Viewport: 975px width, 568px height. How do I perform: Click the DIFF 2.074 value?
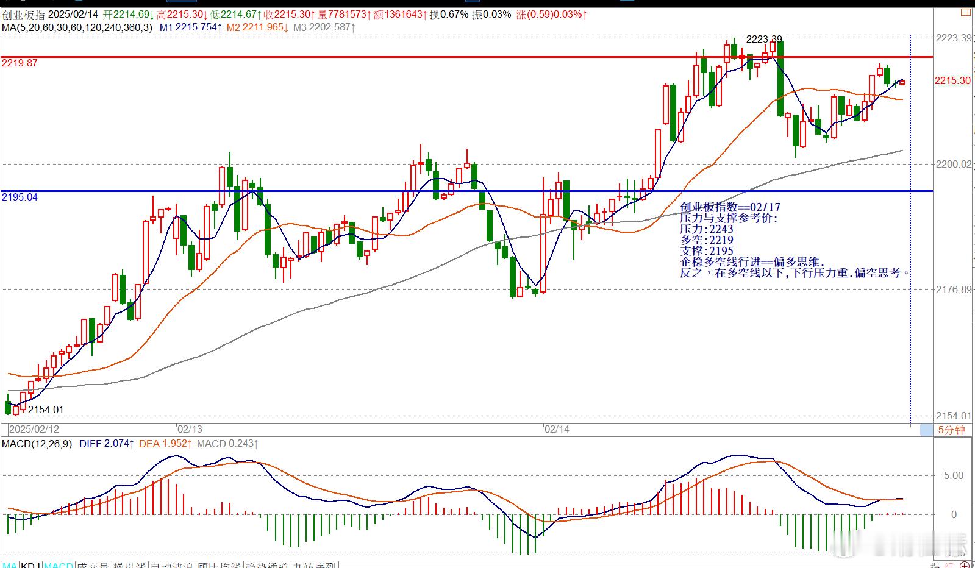click(107, 444)
